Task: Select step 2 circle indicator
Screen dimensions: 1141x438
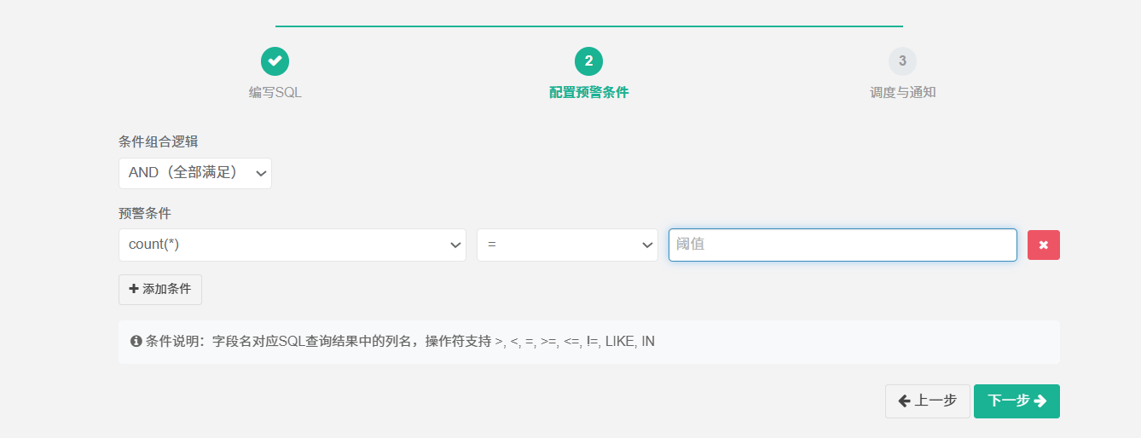Action: coord(588,61)
